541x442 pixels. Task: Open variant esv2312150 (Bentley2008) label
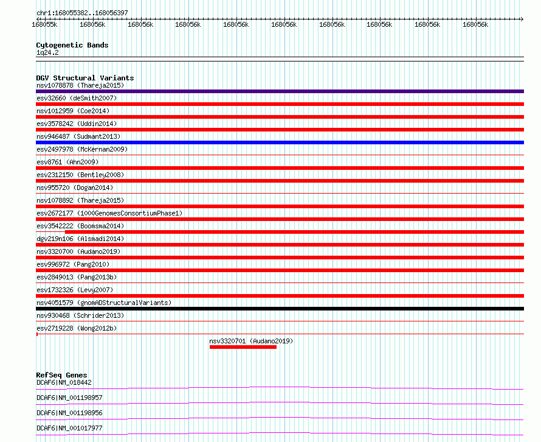(x=80, y=175)
